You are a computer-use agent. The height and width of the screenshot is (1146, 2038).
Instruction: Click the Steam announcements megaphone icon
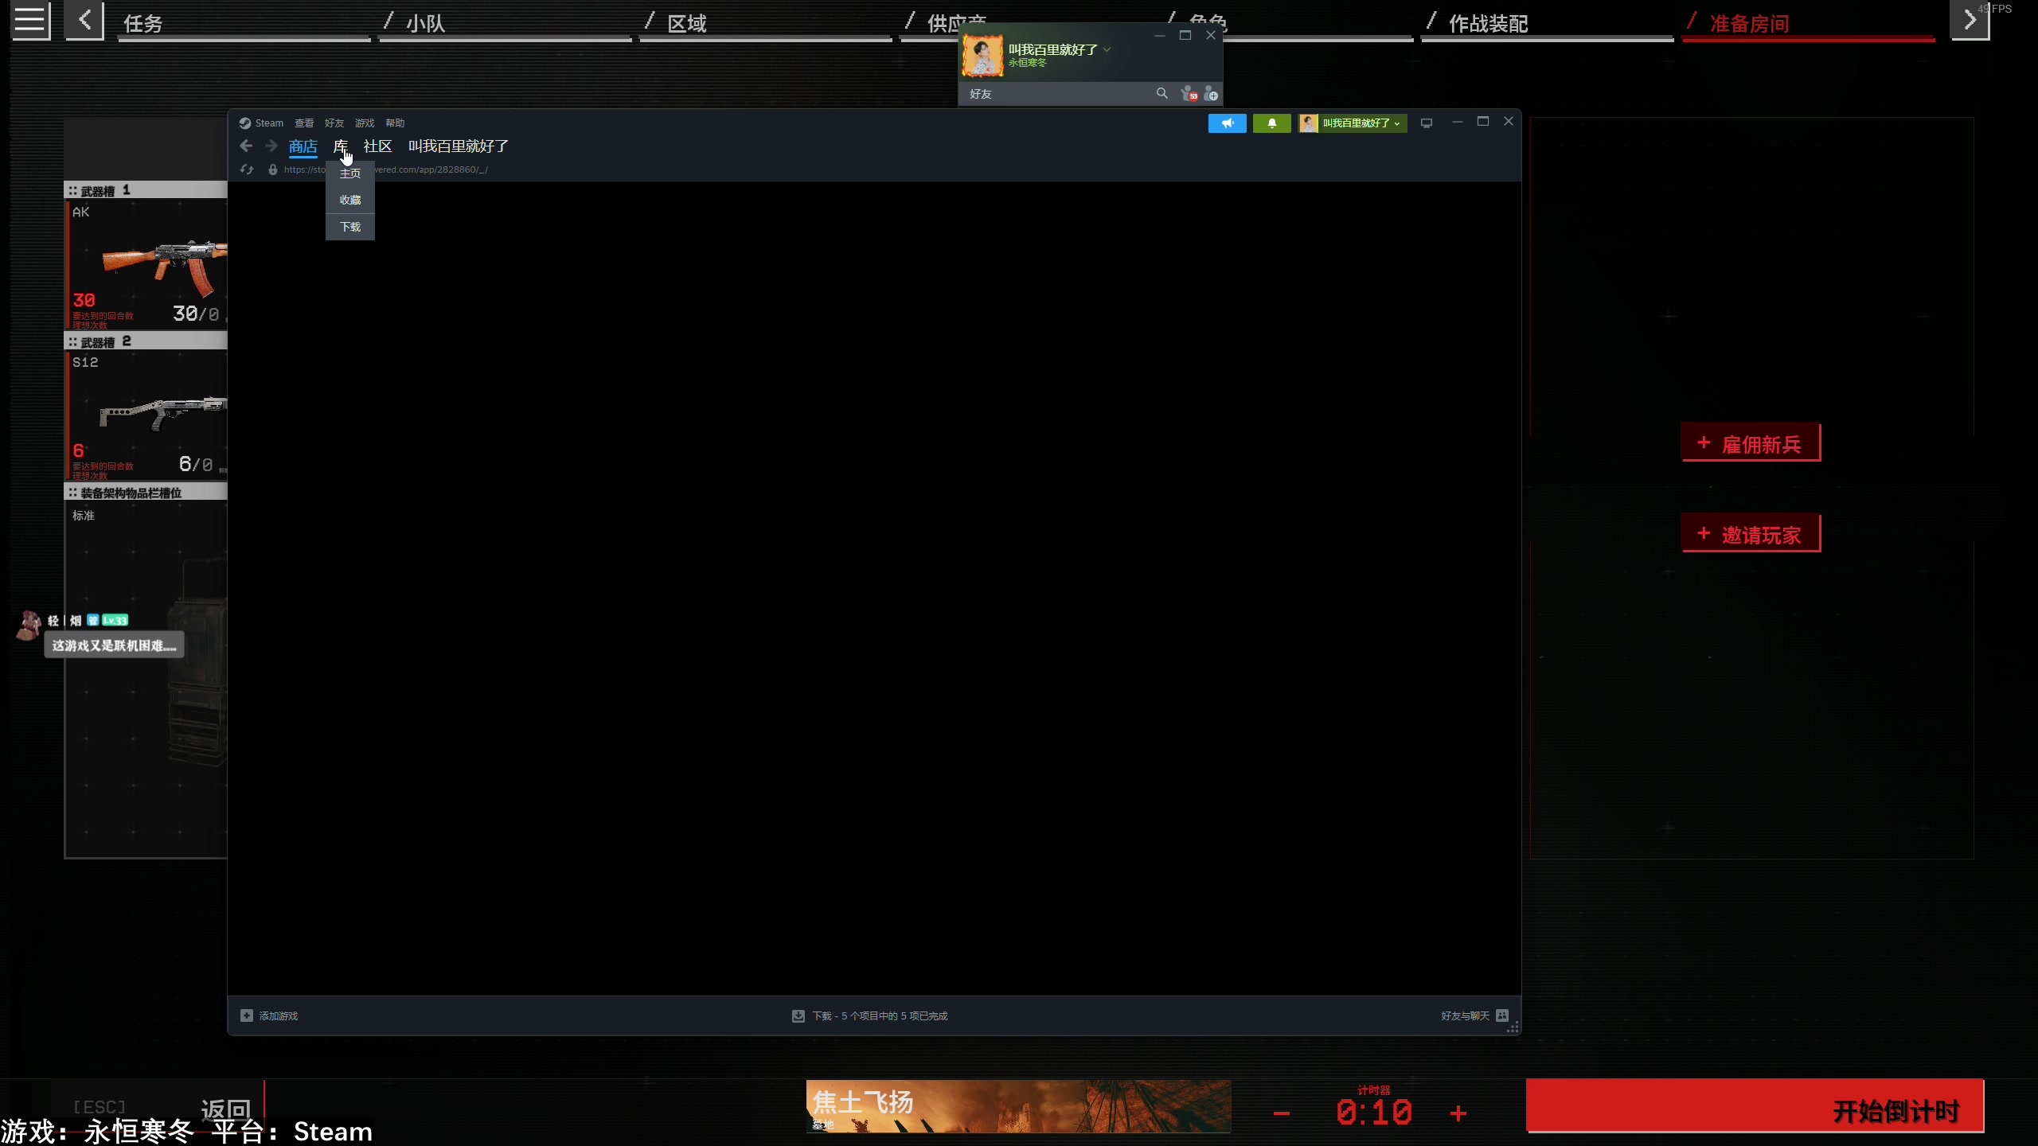click(x=1227, y=123)
